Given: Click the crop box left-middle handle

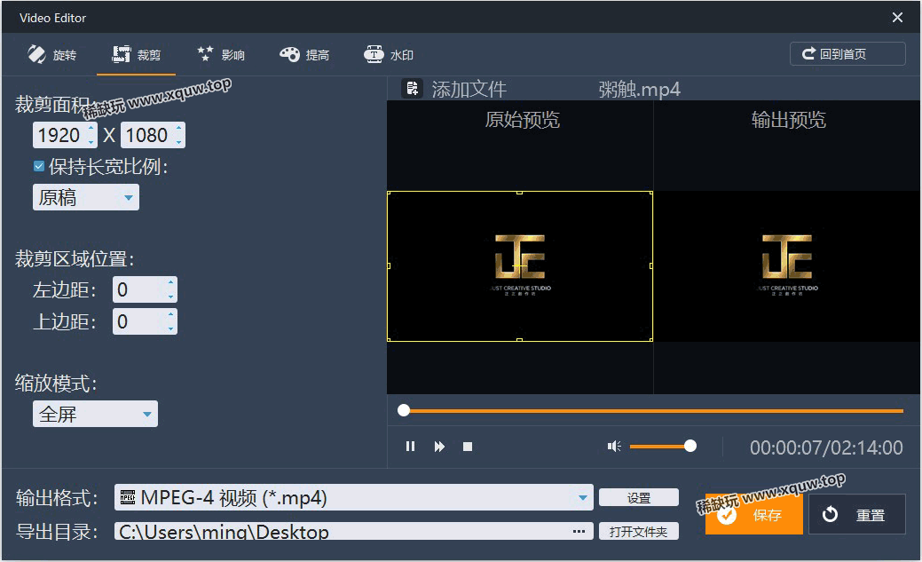Looking at the screenshot, I should (388, 266).
